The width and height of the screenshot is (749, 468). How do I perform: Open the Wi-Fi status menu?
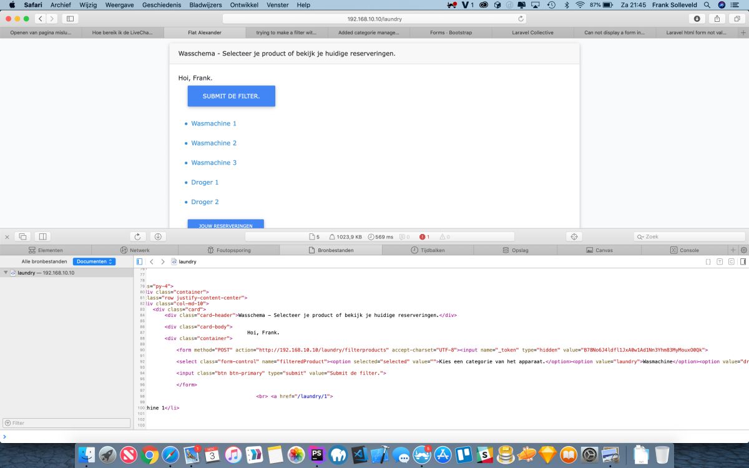click(x=580, y=4)
